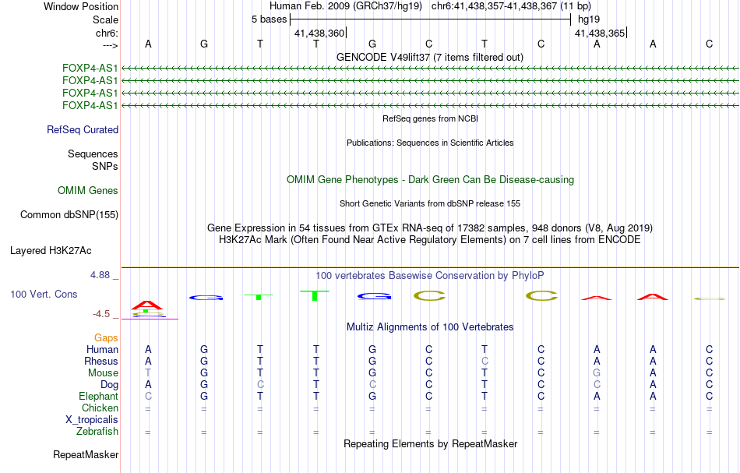Viewport: 740px width, 473px height.
Task: Click Repeating Elements by RepeatMasker title
Action: pos(431,444)
